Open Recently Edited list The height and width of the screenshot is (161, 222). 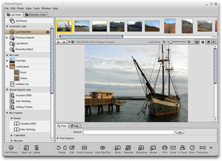(x=28, y=49)
